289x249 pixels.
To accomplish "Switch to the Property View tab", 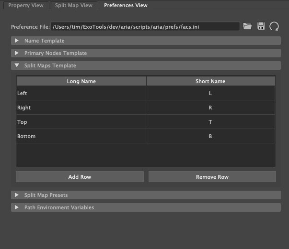I will [26, 5].
